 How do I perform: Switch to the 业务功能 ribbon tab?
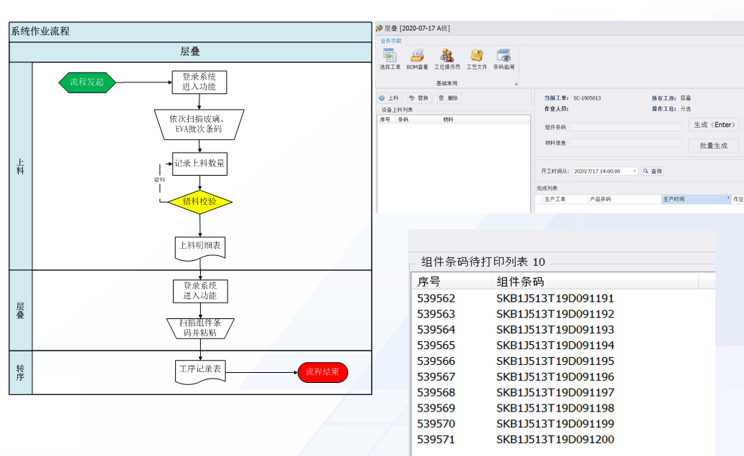(x=391, y=41)
